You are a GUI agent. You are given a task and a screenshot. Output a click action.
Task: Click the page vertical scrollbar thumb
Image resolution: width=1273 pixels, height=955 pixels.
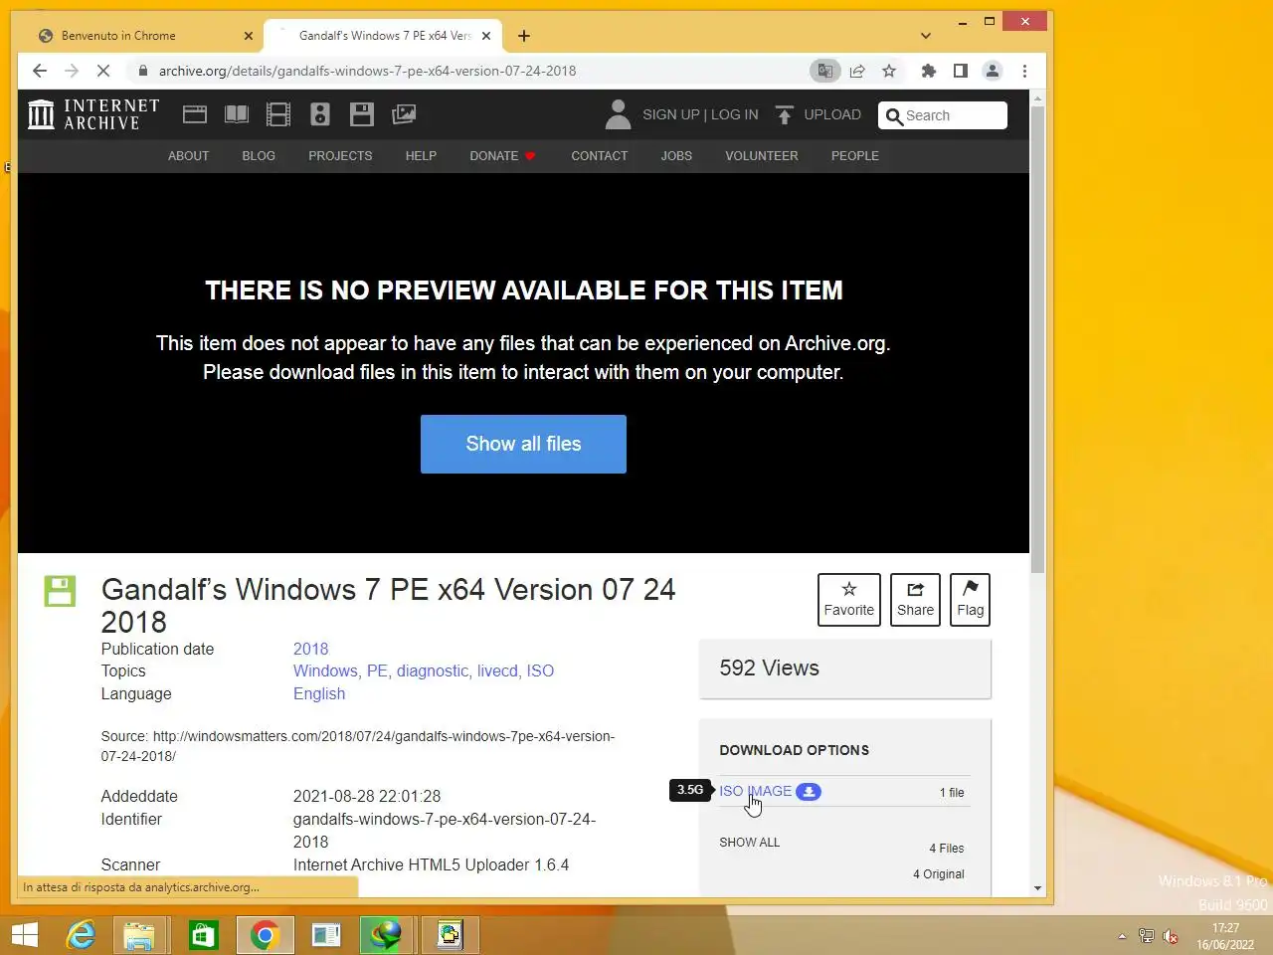1037,338
